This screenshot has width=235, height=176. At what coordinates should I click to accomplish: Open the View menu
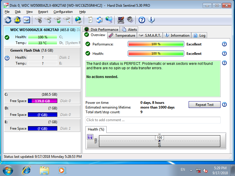coord(29,12)
